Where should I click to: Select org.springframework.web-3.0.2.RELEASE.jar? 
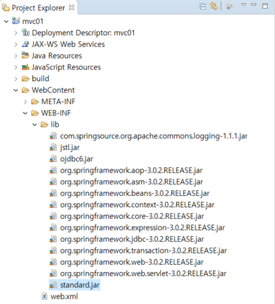point(132,262)
